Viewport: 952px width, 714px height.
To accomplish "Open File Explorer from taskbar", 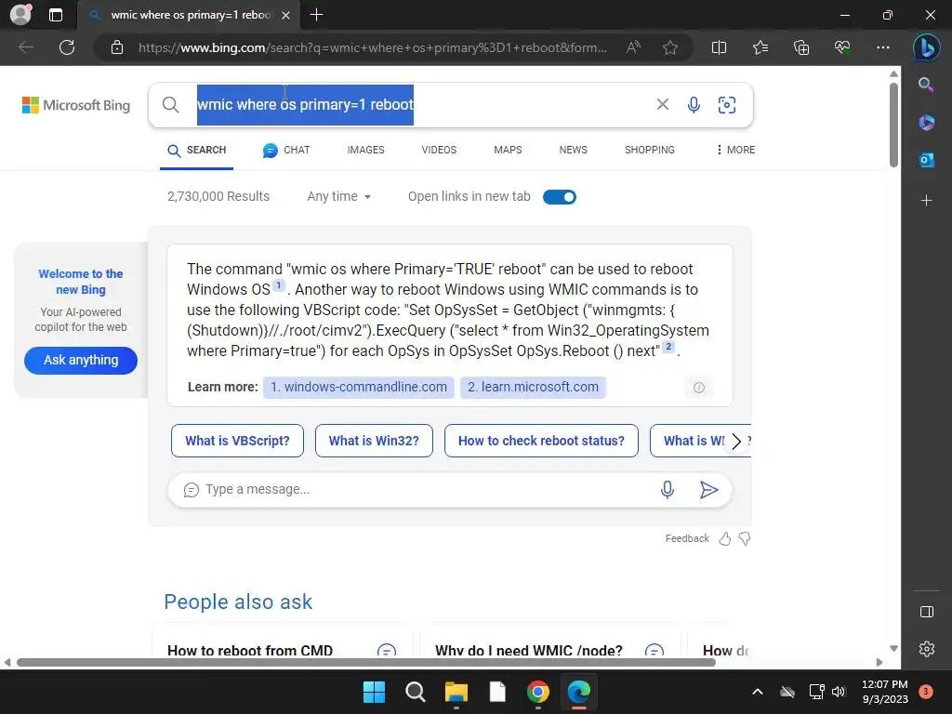I will pos(456,692).
